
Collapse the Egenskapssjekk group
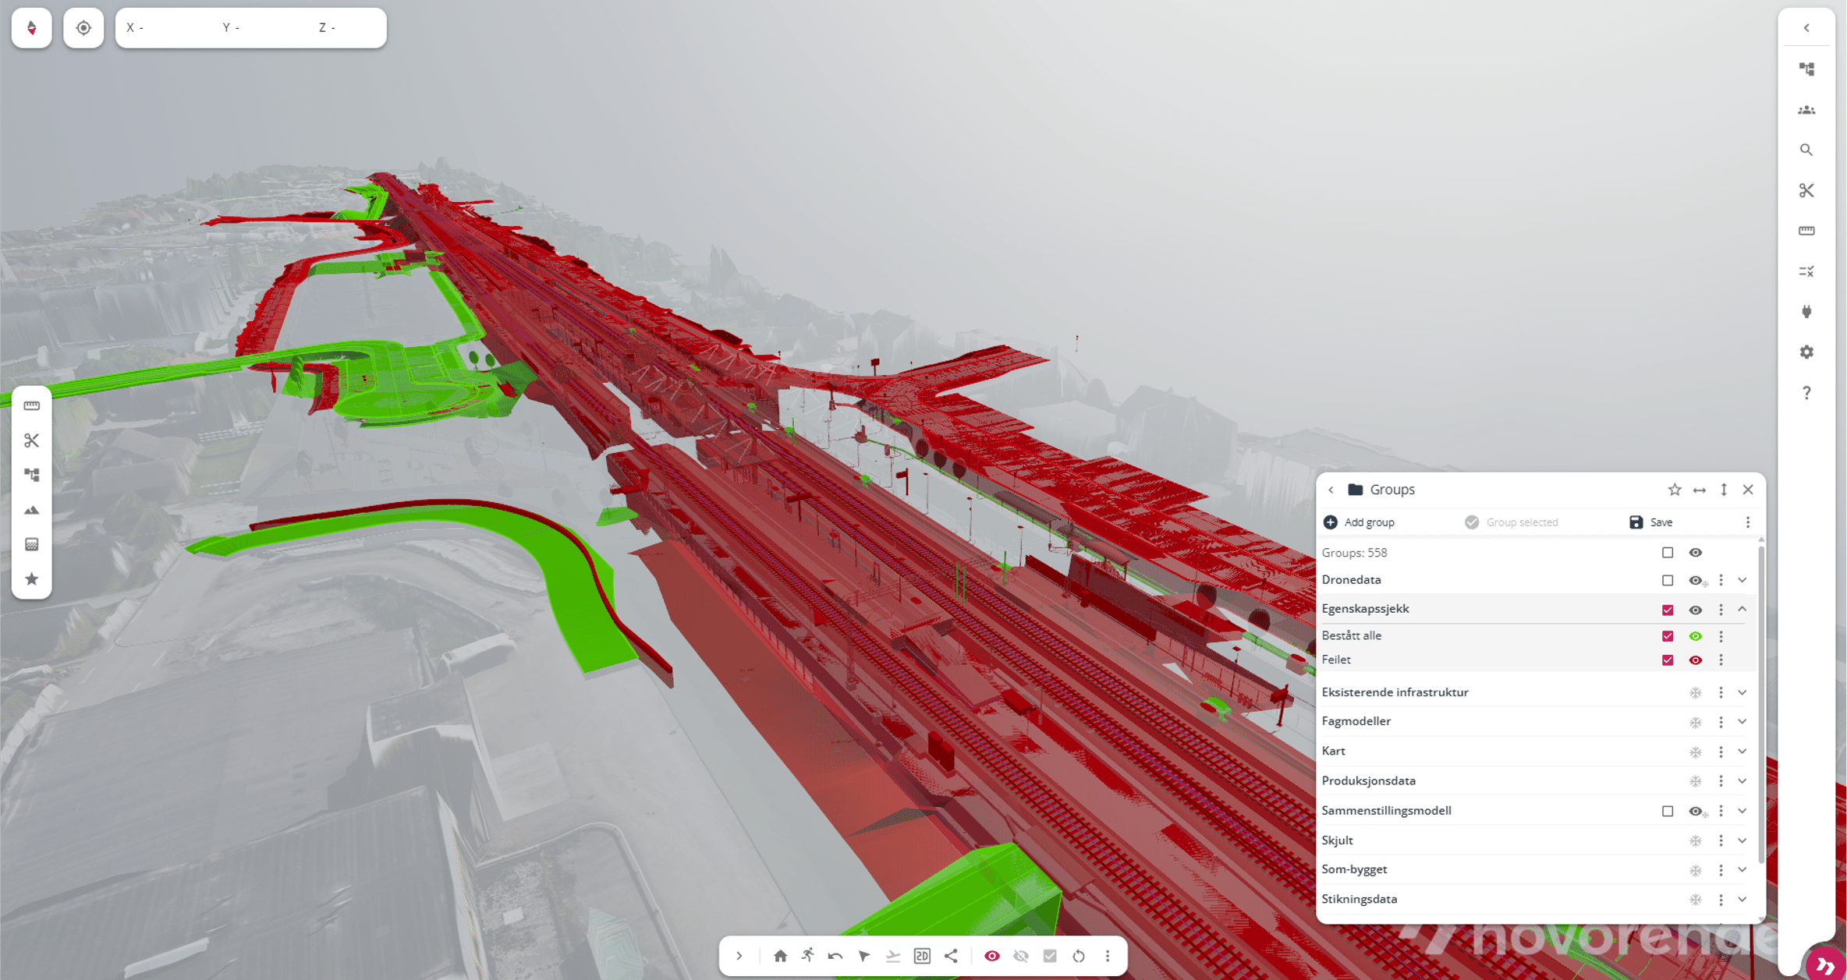coord(1742,609)
